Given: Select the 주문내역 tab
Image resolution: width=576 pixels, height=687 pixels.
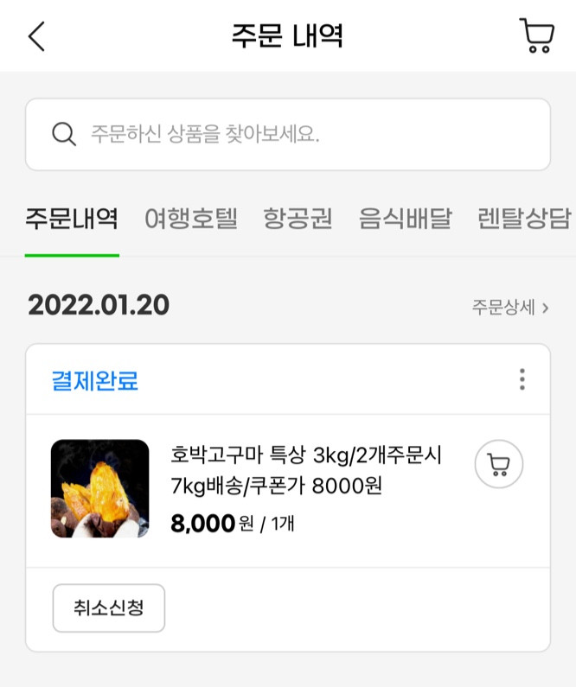Looking at the screenshot, I should (x=72, y=219).
